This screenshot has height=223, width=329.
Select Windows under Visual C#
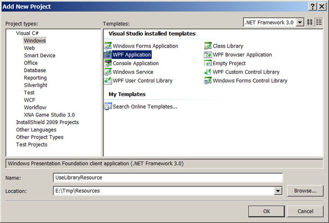pos(34,40)
